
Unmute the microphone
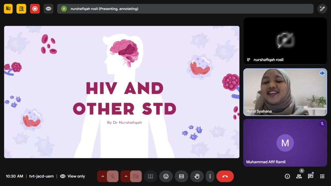[112, 176]
